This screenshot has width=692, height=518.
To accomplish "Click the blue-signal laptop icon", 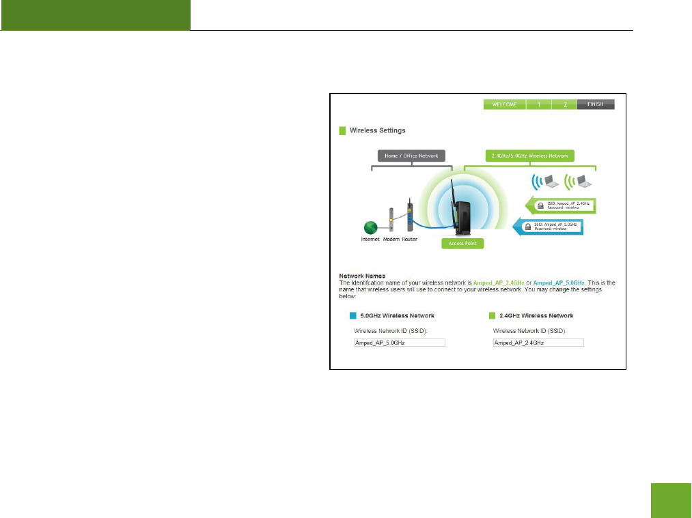I will [546, 182].
